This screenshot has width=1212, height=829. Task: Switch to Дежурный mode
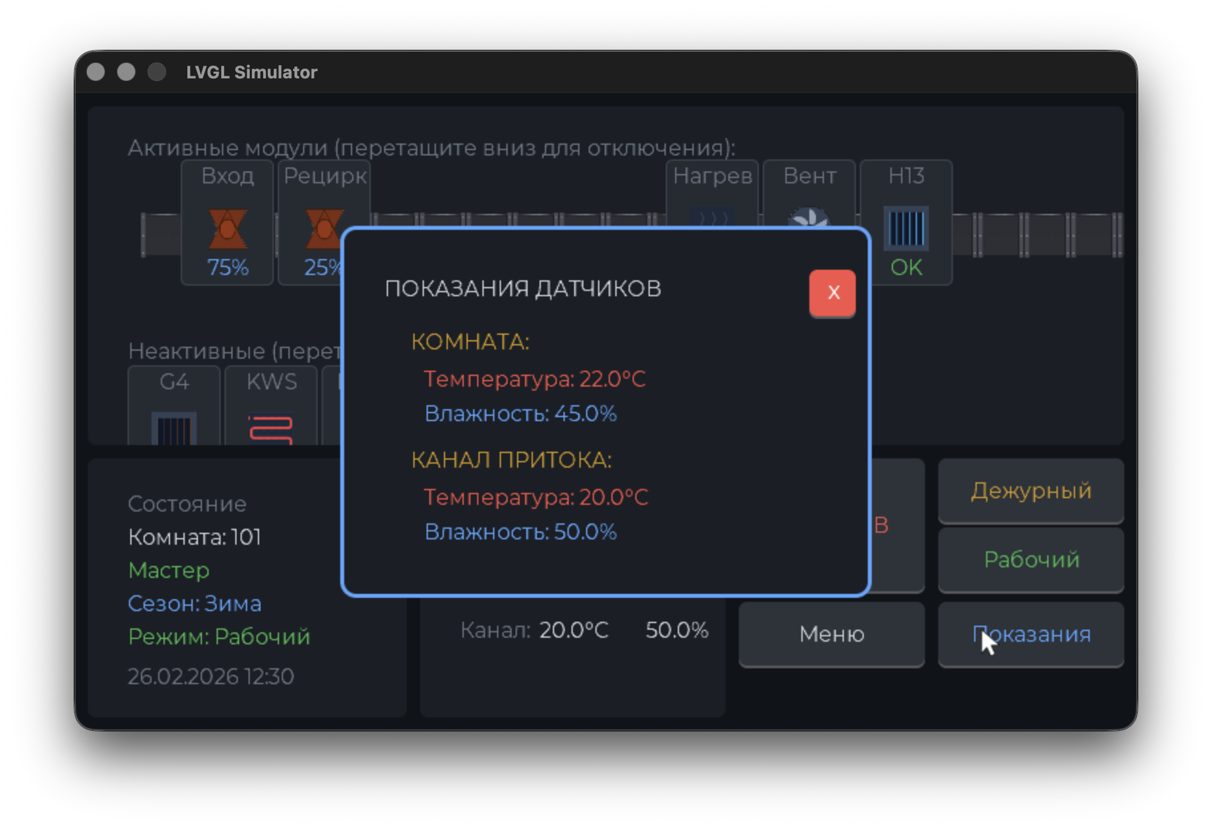[1031, 491]
